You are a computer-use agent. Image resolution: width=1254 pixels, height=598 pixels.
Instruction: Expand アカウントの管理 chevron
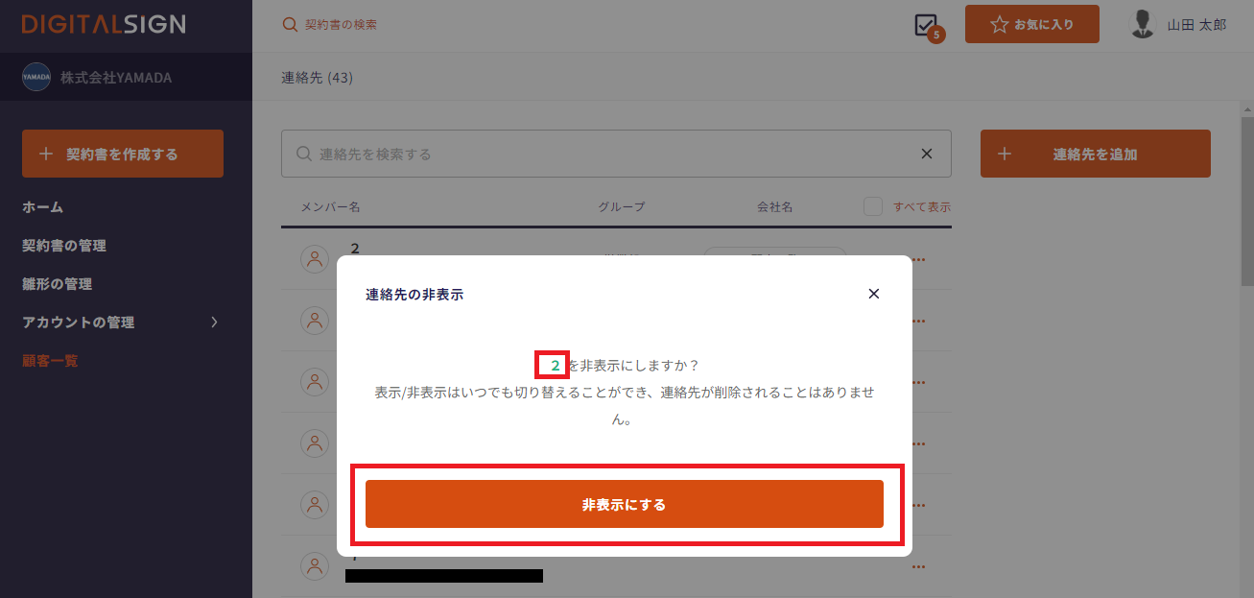215,323
